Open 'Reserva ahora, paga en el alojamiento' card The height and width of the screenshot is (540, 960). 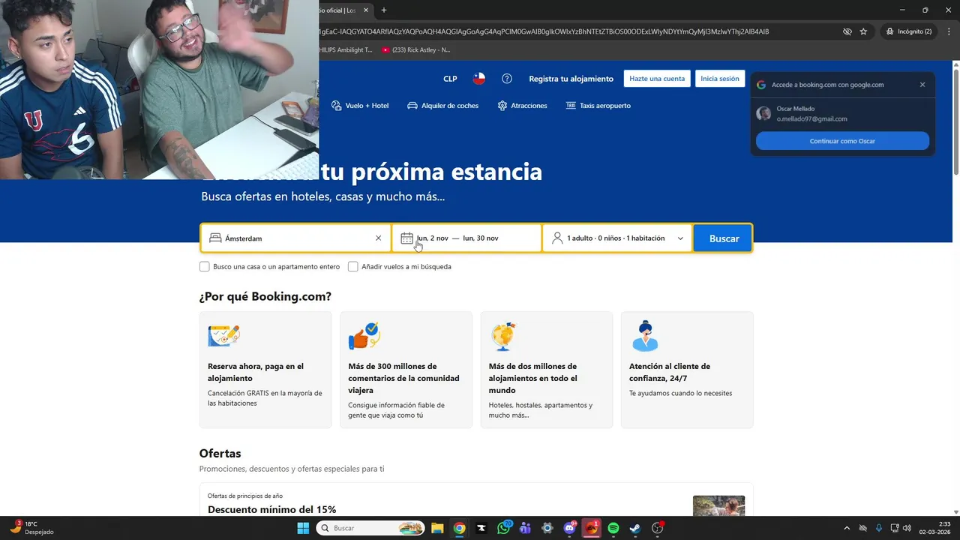[265, 370]
